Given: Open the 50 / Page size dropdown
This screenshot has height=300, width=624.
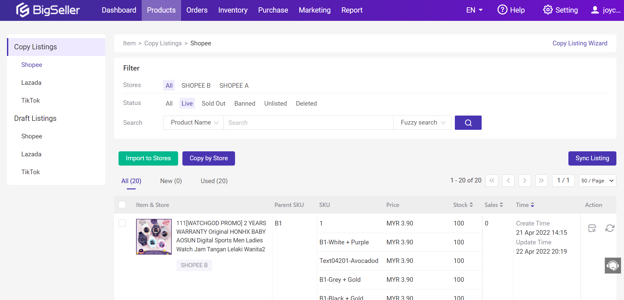Looking at the screenshot, I should coord(597,181).
